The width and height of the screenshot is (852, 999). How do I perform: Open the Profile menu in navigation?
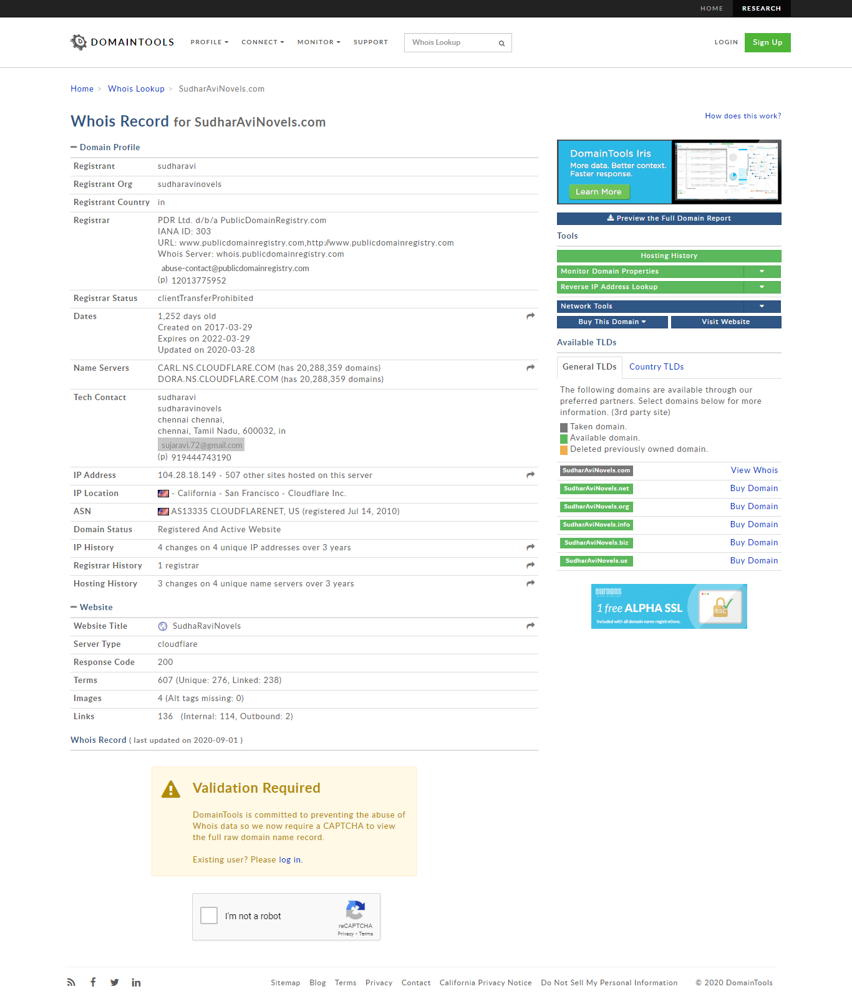click(209, 42)
